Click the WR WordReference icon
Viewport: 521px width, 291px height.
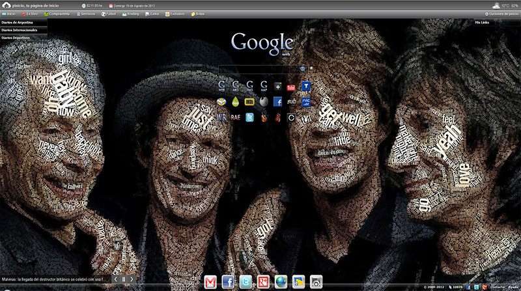point(221,118)
